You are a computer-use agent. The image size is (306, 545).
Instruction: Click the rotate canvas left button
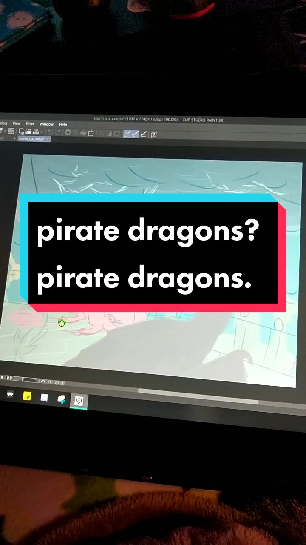(43, 381)
